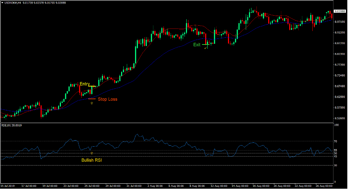
Task: Click the Entry text label
Action: [84, 84]
